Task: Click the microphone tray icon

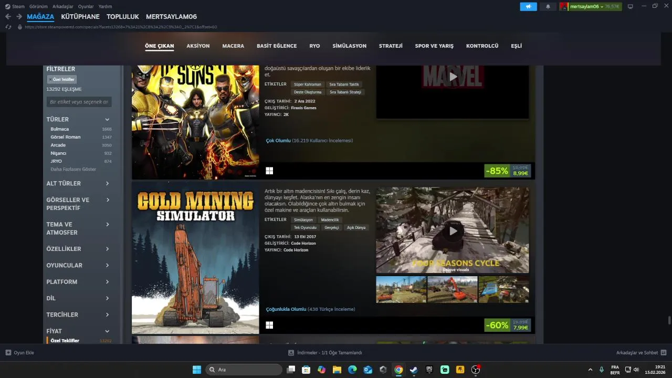Action: coord(602,370)
